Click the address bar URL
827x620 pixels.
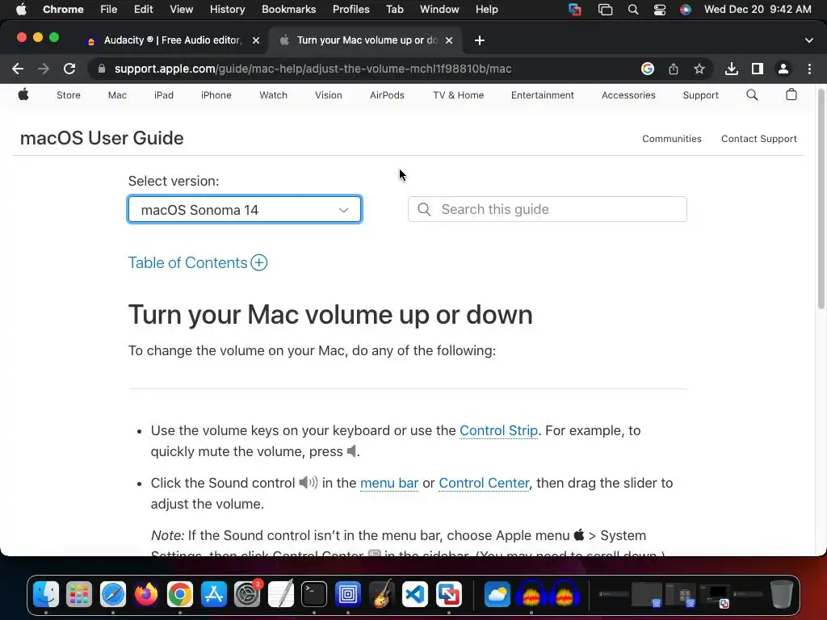pos(313,69)
